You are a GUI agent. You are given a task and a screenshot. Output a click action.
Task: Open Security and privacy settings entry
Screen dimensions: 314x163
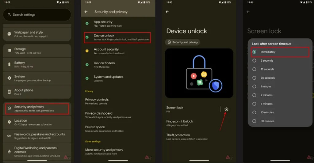coord(37,108)
